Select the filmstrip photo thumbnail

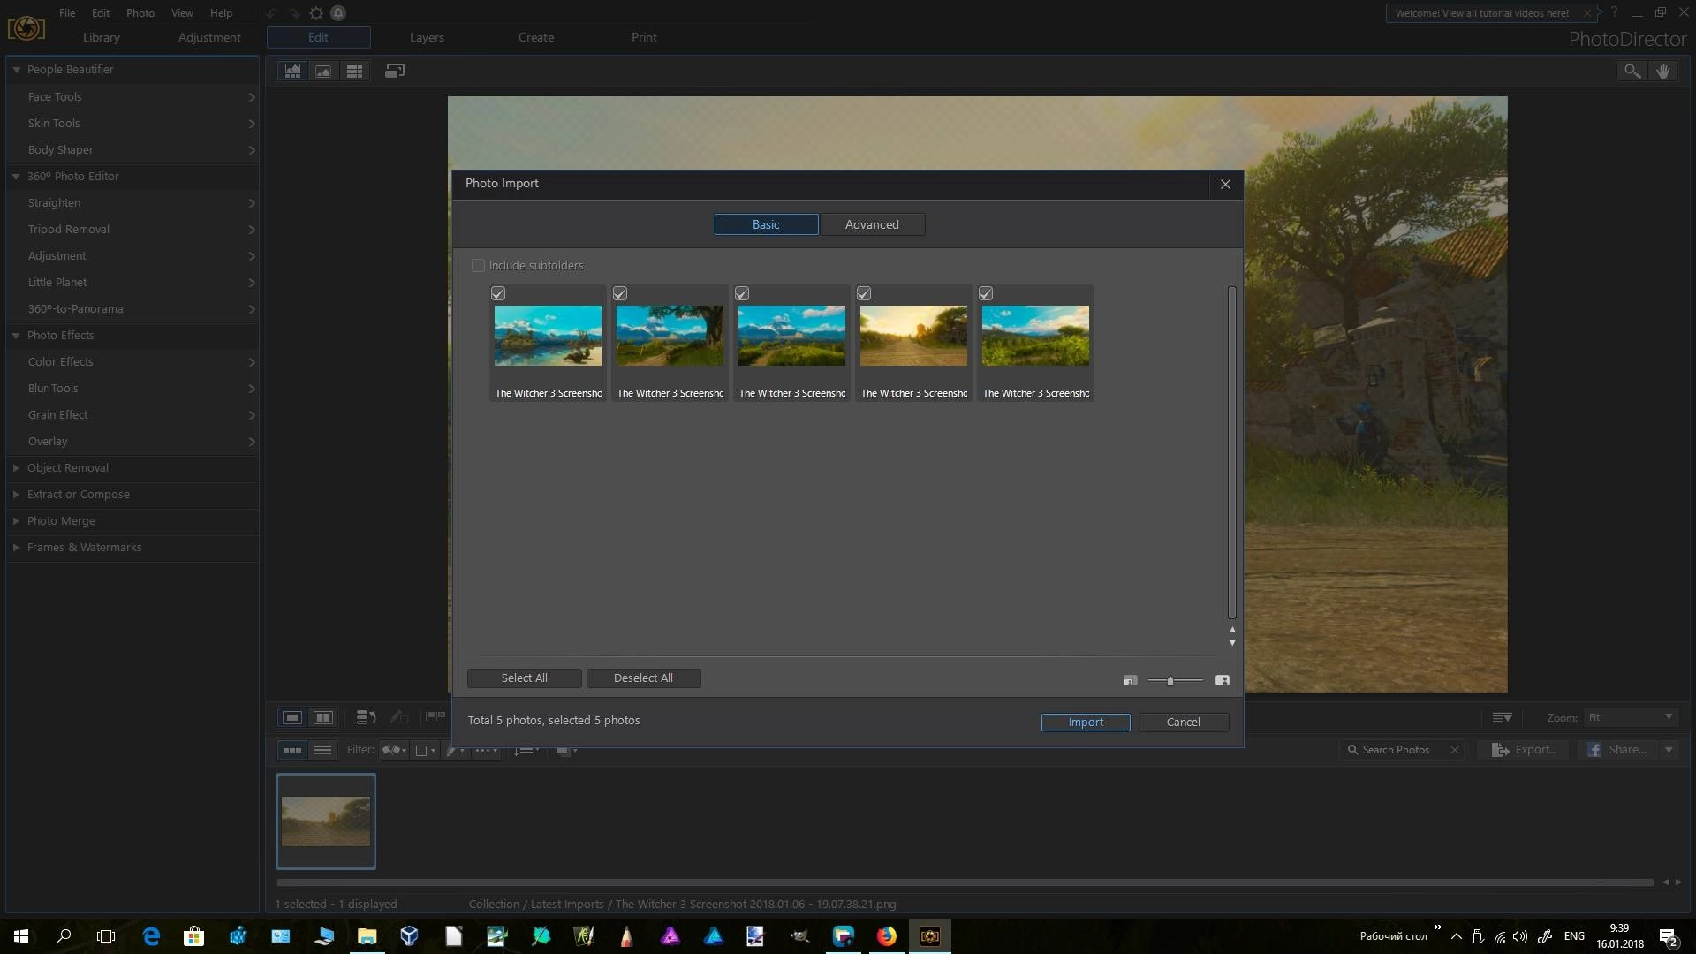326,821
